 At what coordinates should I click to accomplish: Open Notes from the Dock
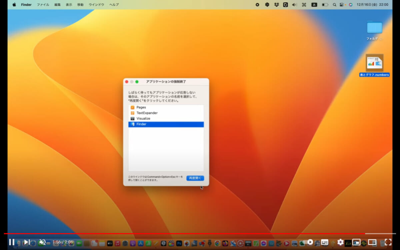coord(102,243)
